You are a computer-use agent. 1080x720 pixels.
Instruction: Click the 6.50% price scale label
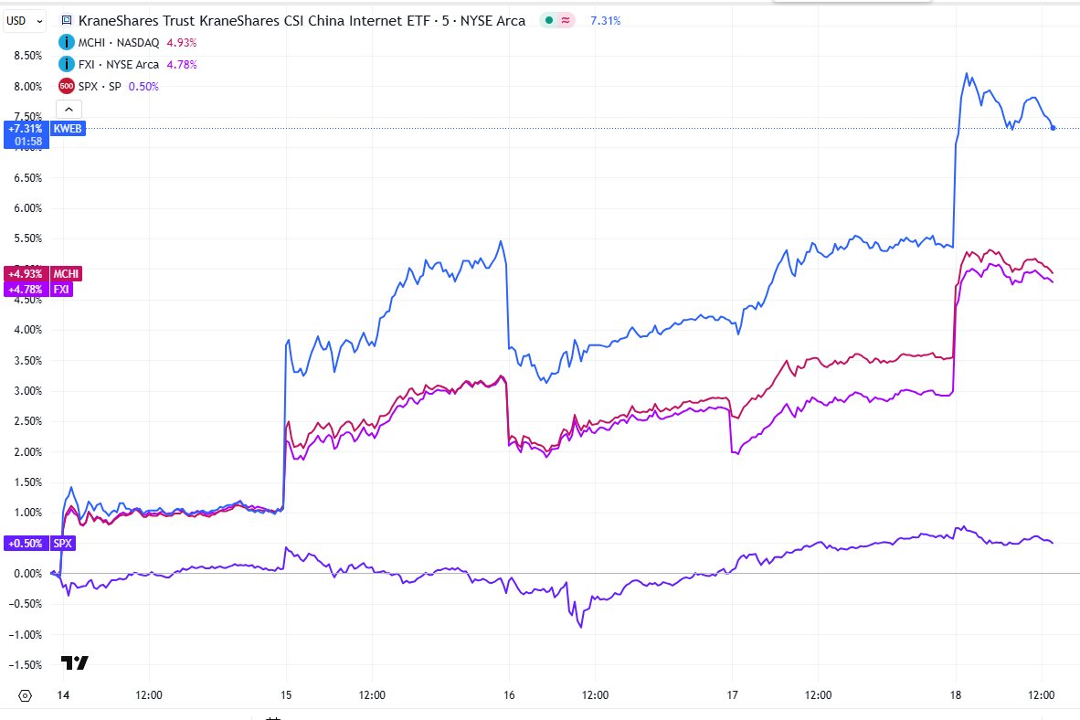click(x=27, y=178)
